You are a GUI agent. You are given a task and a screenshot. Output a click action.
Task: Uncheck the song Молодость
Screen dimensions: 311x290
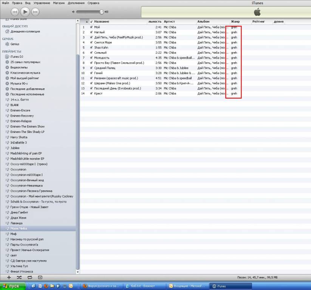point(91,58)
